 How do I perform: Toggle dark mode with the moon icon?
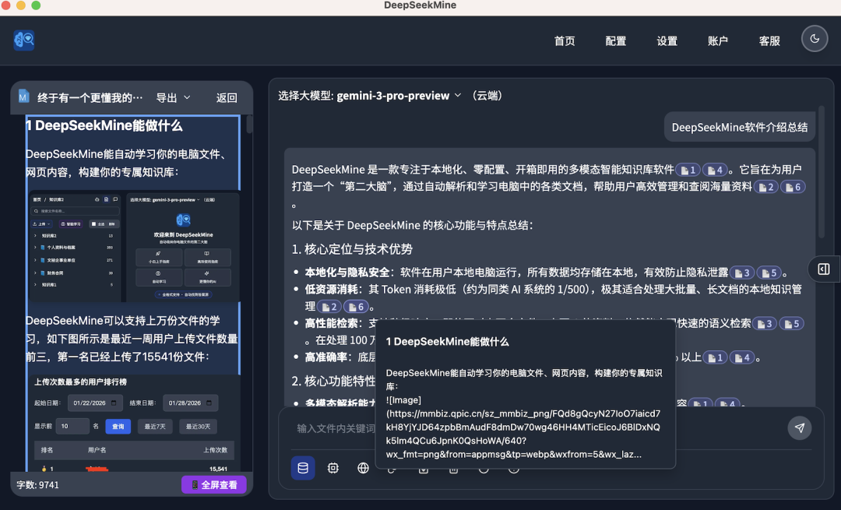point(814,37)
